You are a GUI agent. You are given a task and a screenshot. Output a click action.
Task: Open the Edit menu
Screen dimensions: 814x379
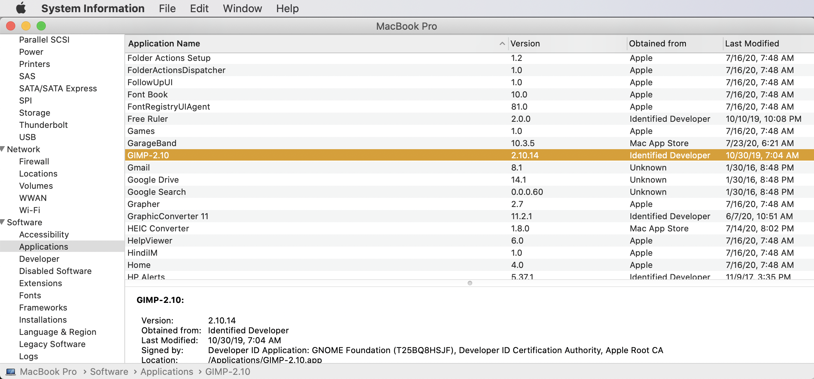(x=199, y=8)
